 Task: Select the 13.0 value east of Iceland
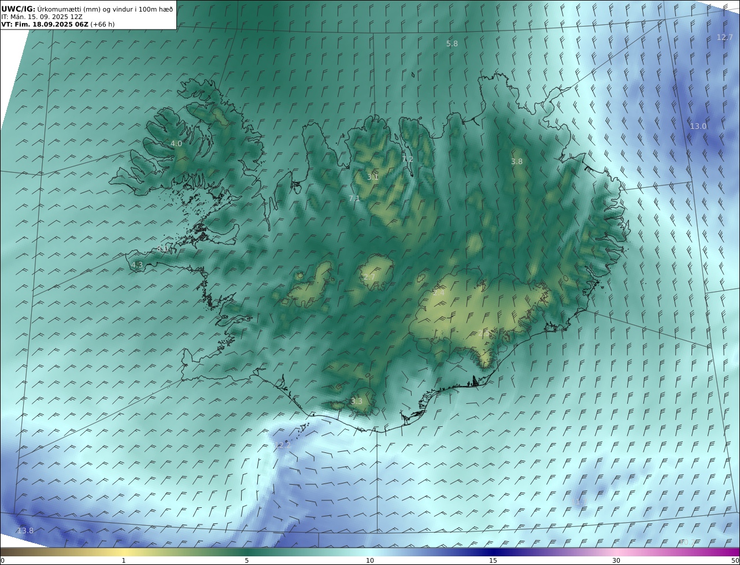pos(698,127)
